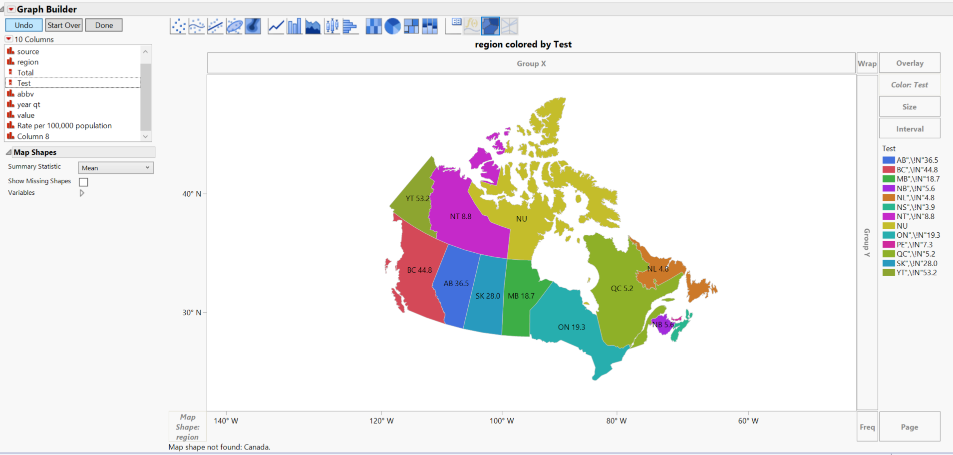
Task: Select the Box Plot element icon
Action: [332, 25]
